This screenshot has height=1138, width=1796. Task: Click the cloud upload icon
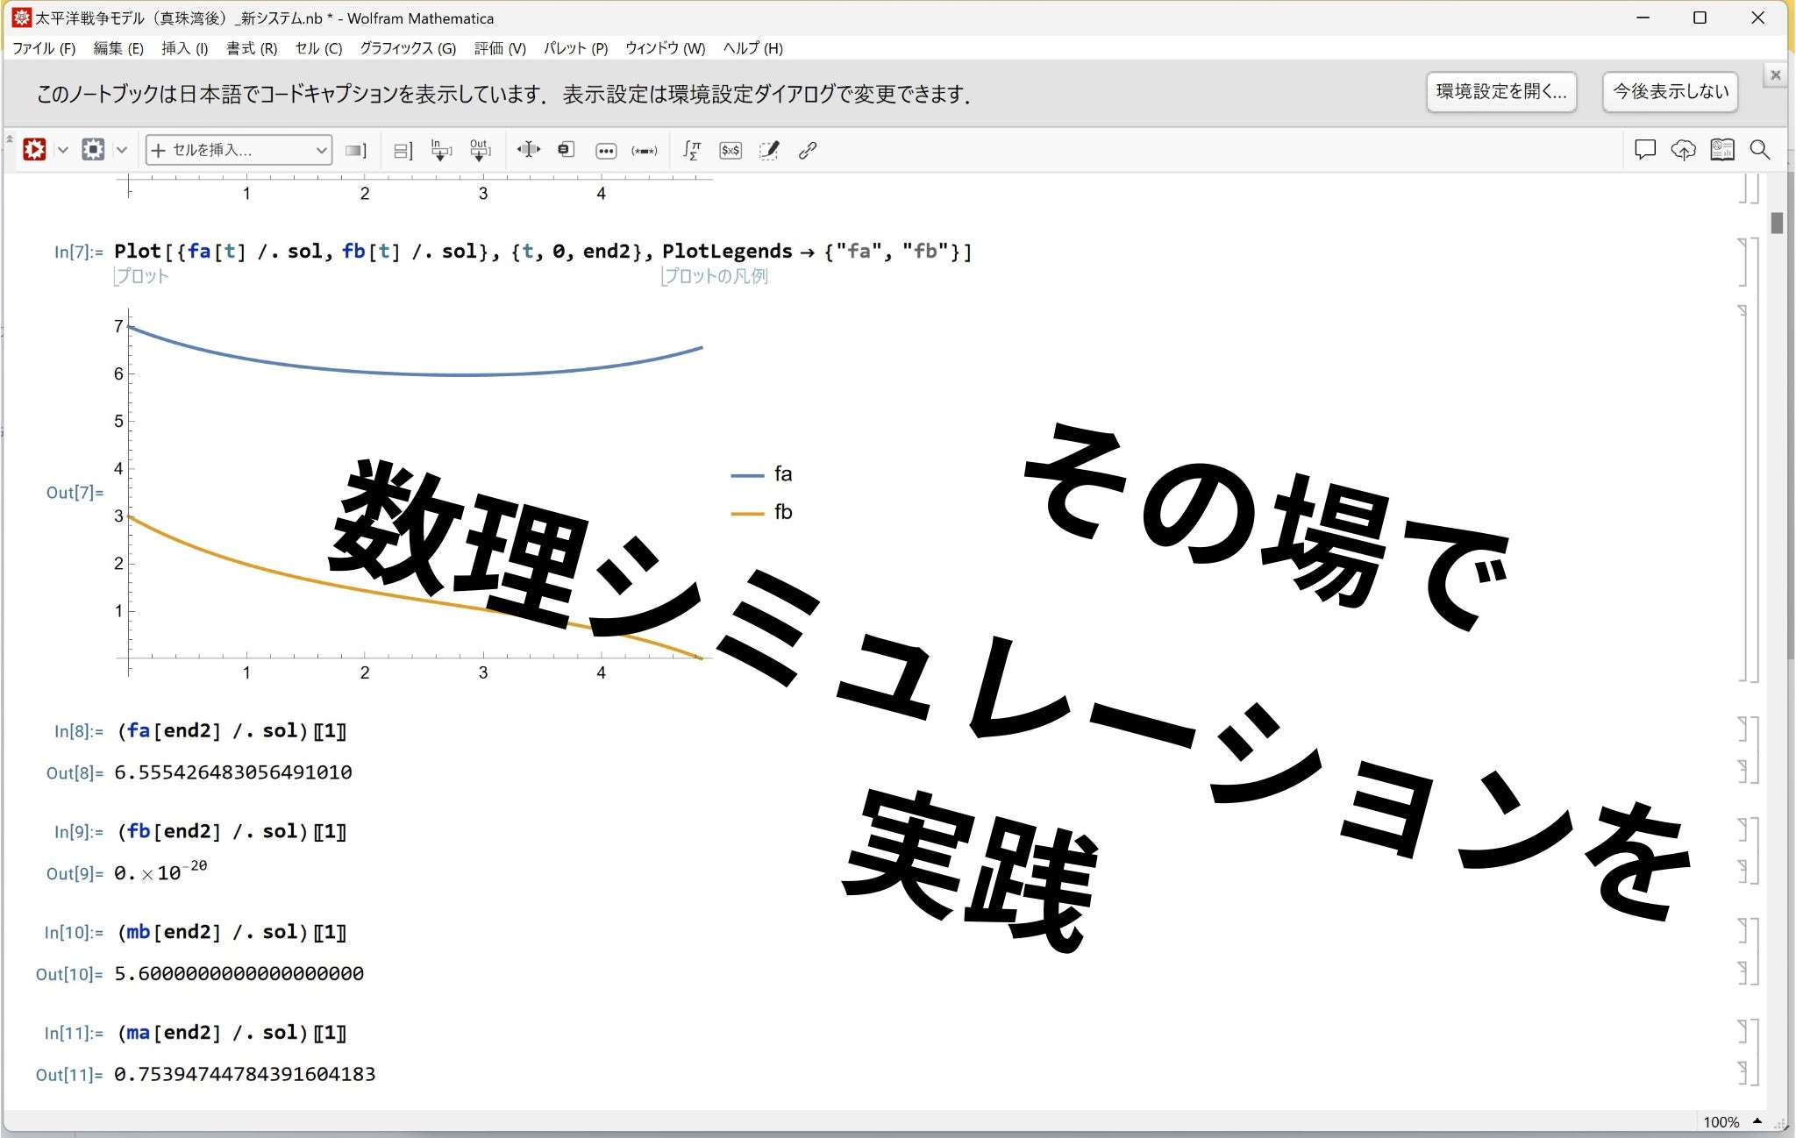click(1683, 150)
